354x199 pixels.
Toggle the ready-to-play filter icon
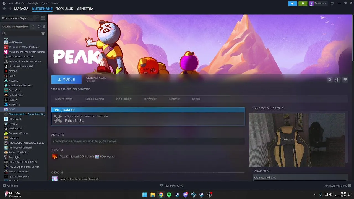[x=44, y=27]
